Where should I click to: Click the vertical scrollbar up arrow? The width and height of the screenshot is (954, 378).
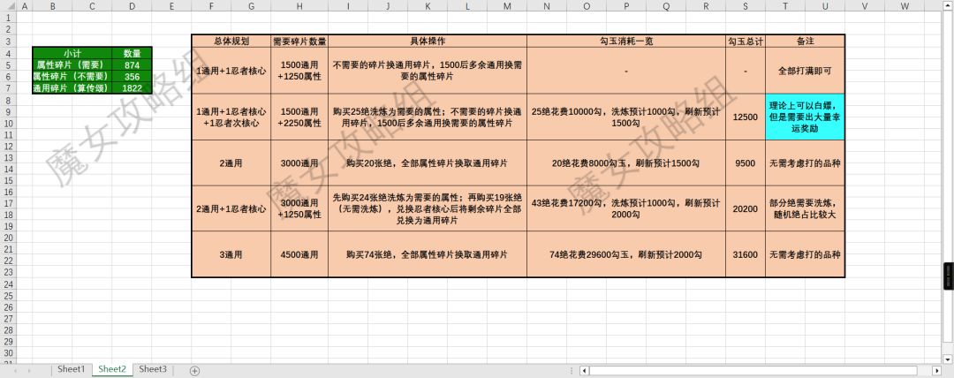[x=947, y=6]
